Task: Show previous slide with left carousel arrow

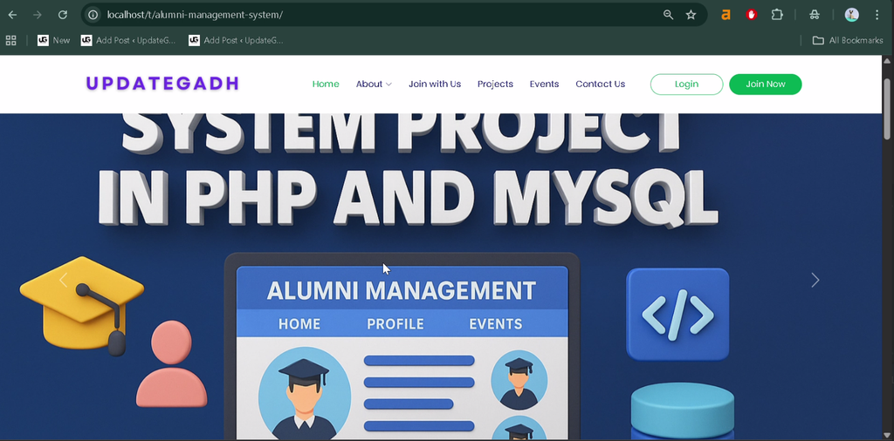Action: point(63,280)
